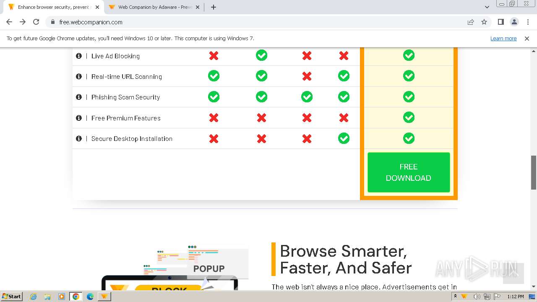The image size is (537, 302).
Task: View site information via the lock icon
Action: tap(52, 22)
